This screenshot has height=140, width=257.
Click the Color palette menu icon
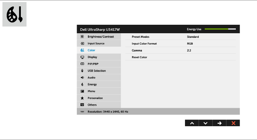click(x=82, y=50)
